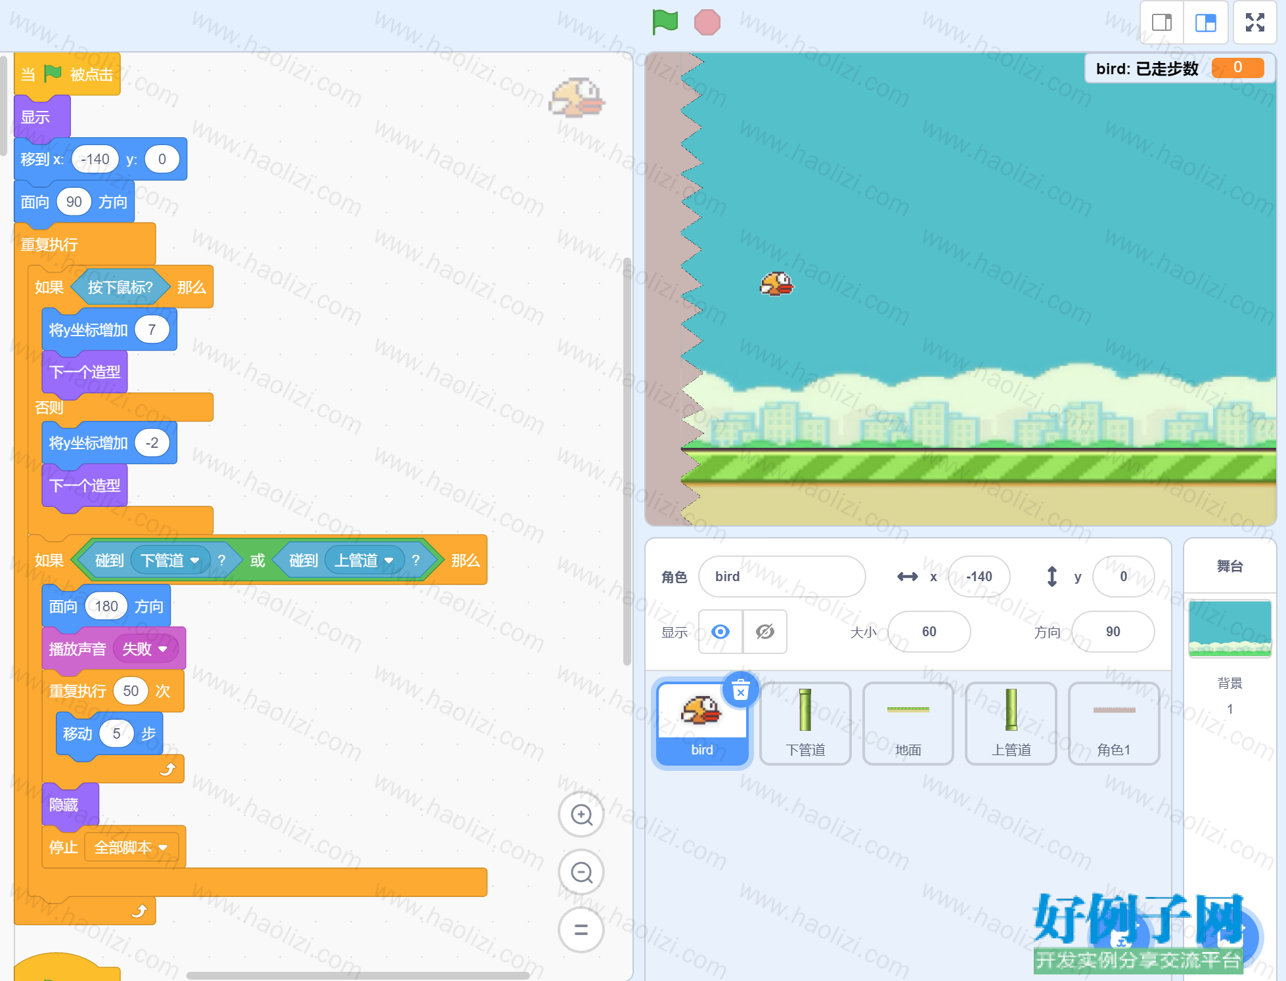Edit the sprite x position field
The width and height of the screenshot is (1286, 981).
979,577
